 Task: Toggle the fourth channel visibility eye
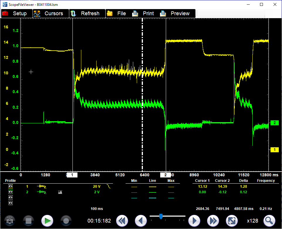pos(11,203)
